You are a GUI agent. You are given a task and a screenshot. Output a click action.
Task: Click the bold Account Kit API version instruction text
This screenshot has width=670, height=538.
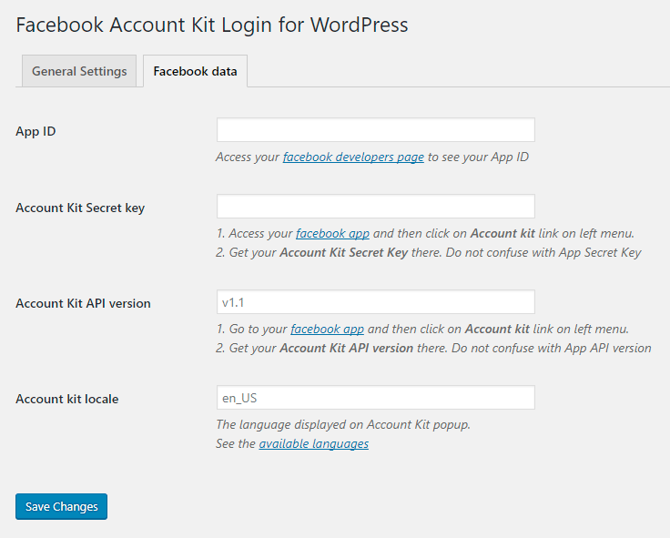(347, 349)
